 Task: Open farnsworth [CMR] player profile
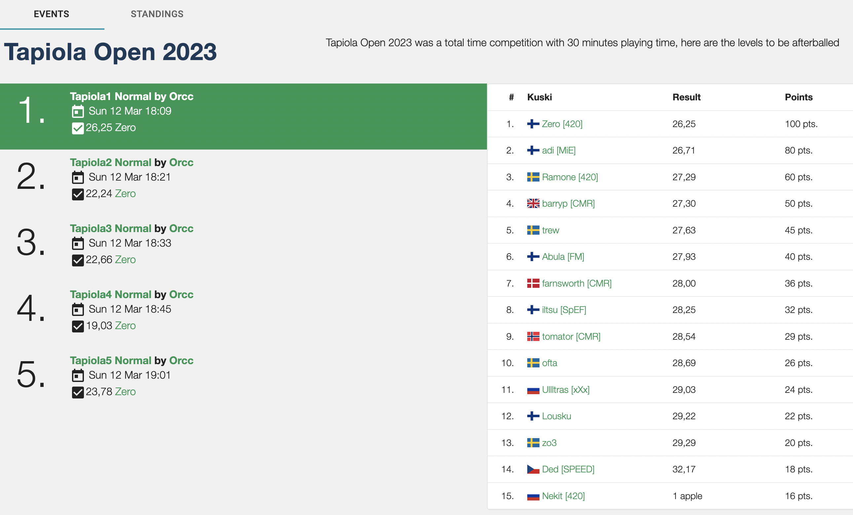tap(577, 283)
